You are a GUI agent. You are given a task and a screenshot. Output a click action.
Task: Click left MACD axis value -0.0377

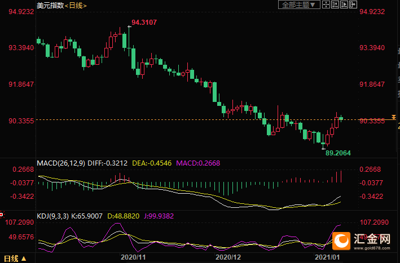pos(22,183)
